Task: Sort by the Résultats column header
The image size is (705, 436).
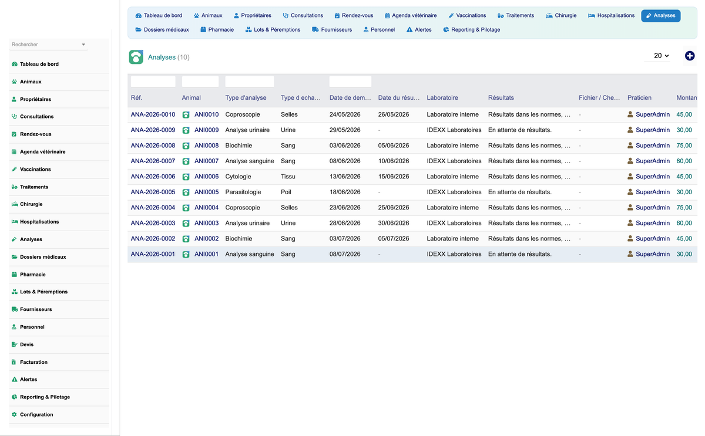Action: pyautogui.click(x=501, y=98)
